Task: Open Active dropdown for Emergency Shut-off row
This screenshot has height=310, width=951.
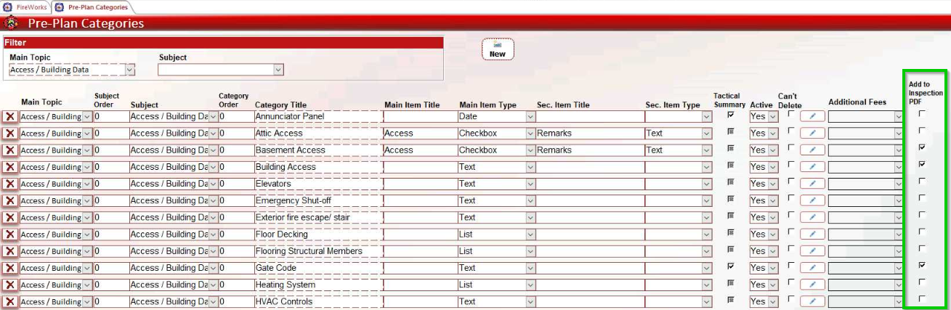Action: coord(773,201)
